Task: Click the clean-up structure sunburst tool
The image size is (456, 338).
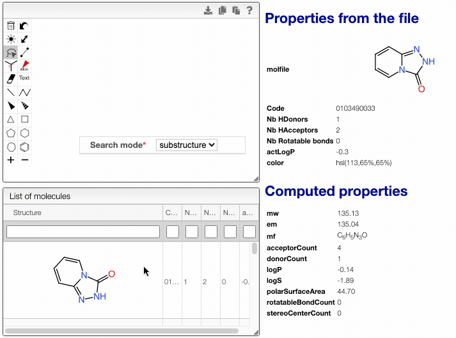Action: click(11, 39)
